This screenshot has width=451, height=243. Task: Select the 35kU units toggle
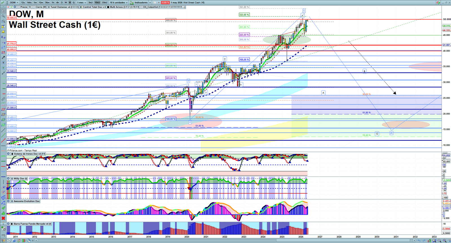(105, 3)
